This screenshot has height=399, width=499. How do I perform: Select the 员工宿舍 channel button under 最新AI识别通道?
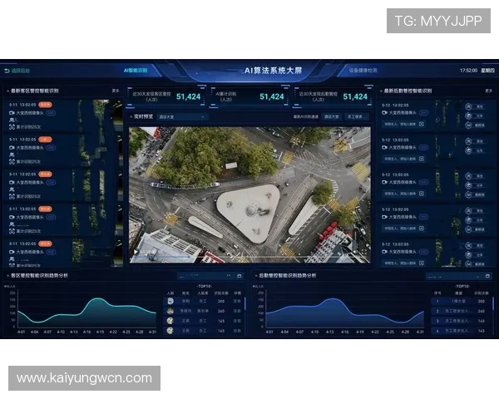357,116
